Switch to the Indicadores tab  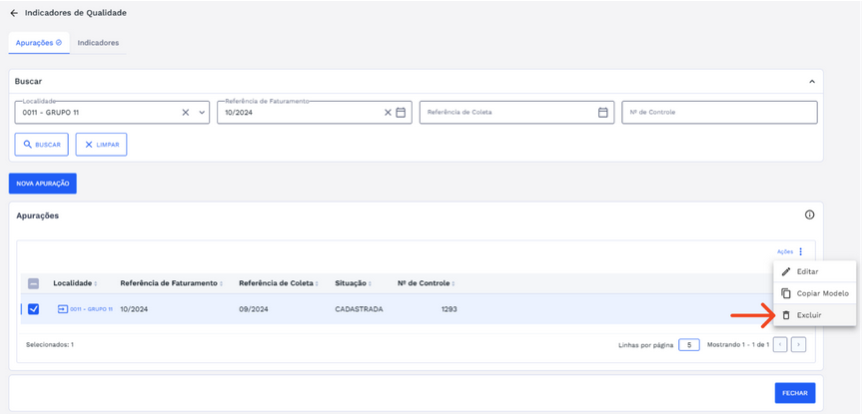98,43
